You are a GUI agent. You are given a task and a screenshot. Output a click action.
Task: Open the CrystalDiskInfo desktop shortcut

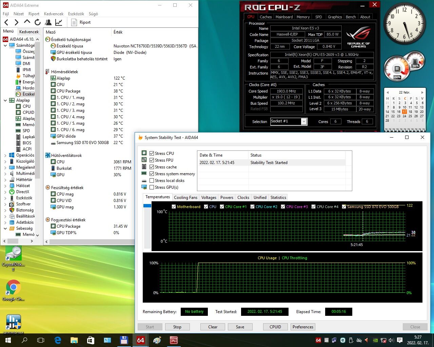(x=13, y=259)
